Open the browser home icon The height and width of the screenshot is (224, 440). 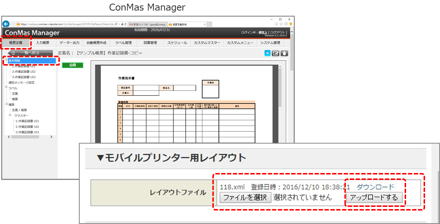click(277, 24)
